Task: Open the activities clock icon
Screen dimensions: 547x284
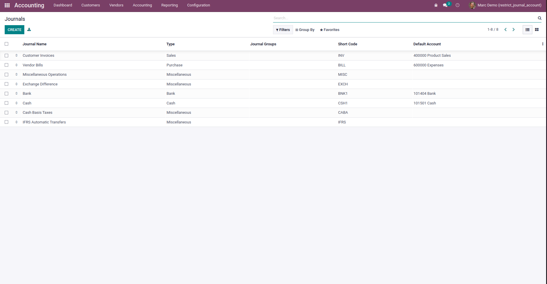Action: (457, 5)
